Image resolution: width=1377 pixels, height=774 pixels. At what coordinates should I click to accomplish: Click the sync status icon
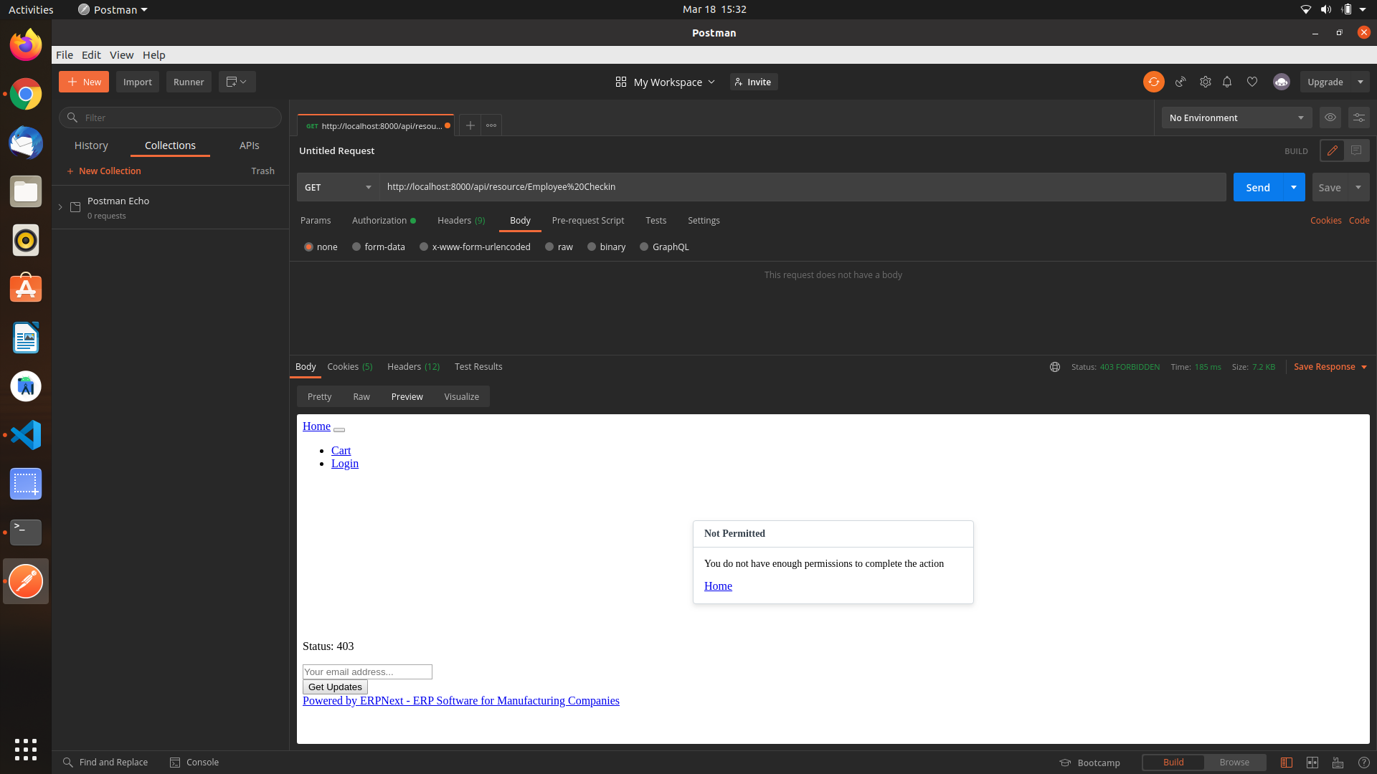coord(1153,82)
